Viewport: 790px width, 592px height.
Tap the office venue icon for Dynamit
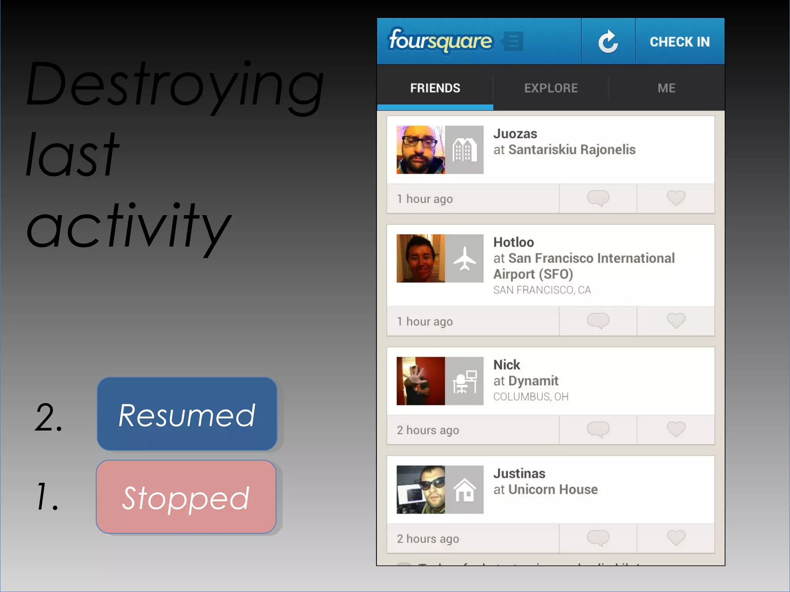coord(464,381)
